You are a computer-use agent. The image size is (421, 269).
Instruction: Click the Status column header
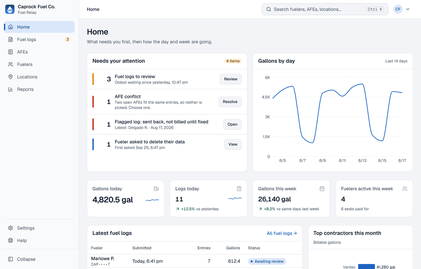[254, 248]
